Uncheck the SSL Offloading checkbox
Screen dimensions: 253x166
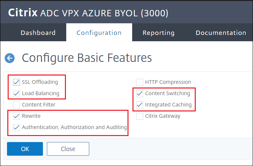(16, 82)
